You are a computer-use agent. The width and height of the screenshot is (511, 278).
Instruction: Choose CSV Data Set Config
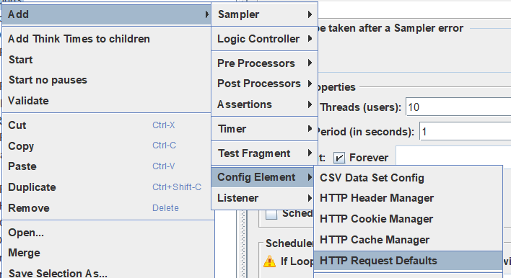point(408,178)
